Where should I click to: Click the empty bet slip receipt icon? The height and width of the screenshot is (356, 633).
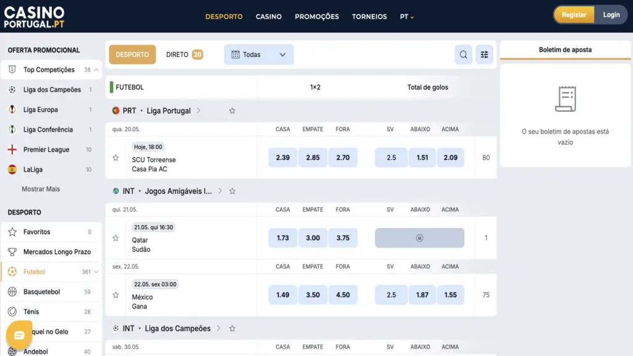pos(565,99)
